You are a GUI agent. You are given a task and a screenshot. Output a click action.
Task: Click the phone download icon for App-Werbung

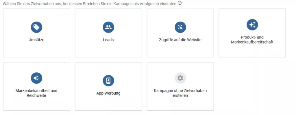click(108, 80)
